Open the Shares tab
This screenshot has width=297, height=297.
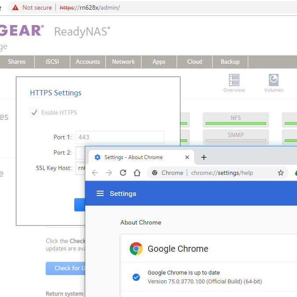coord(17,62)
